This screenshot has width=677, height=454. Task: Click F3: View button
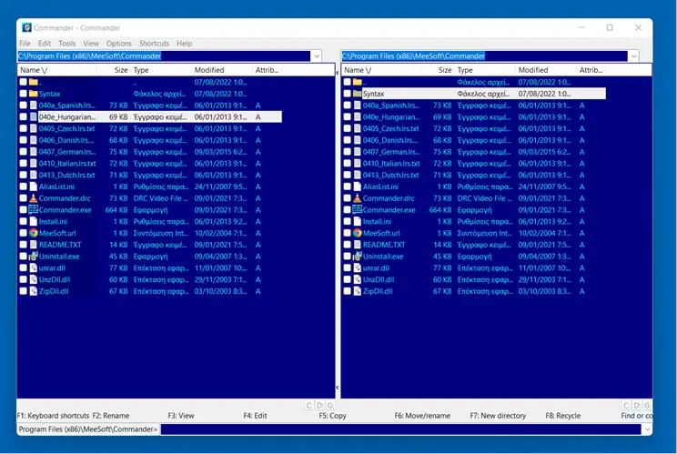(x=181, y=416)
